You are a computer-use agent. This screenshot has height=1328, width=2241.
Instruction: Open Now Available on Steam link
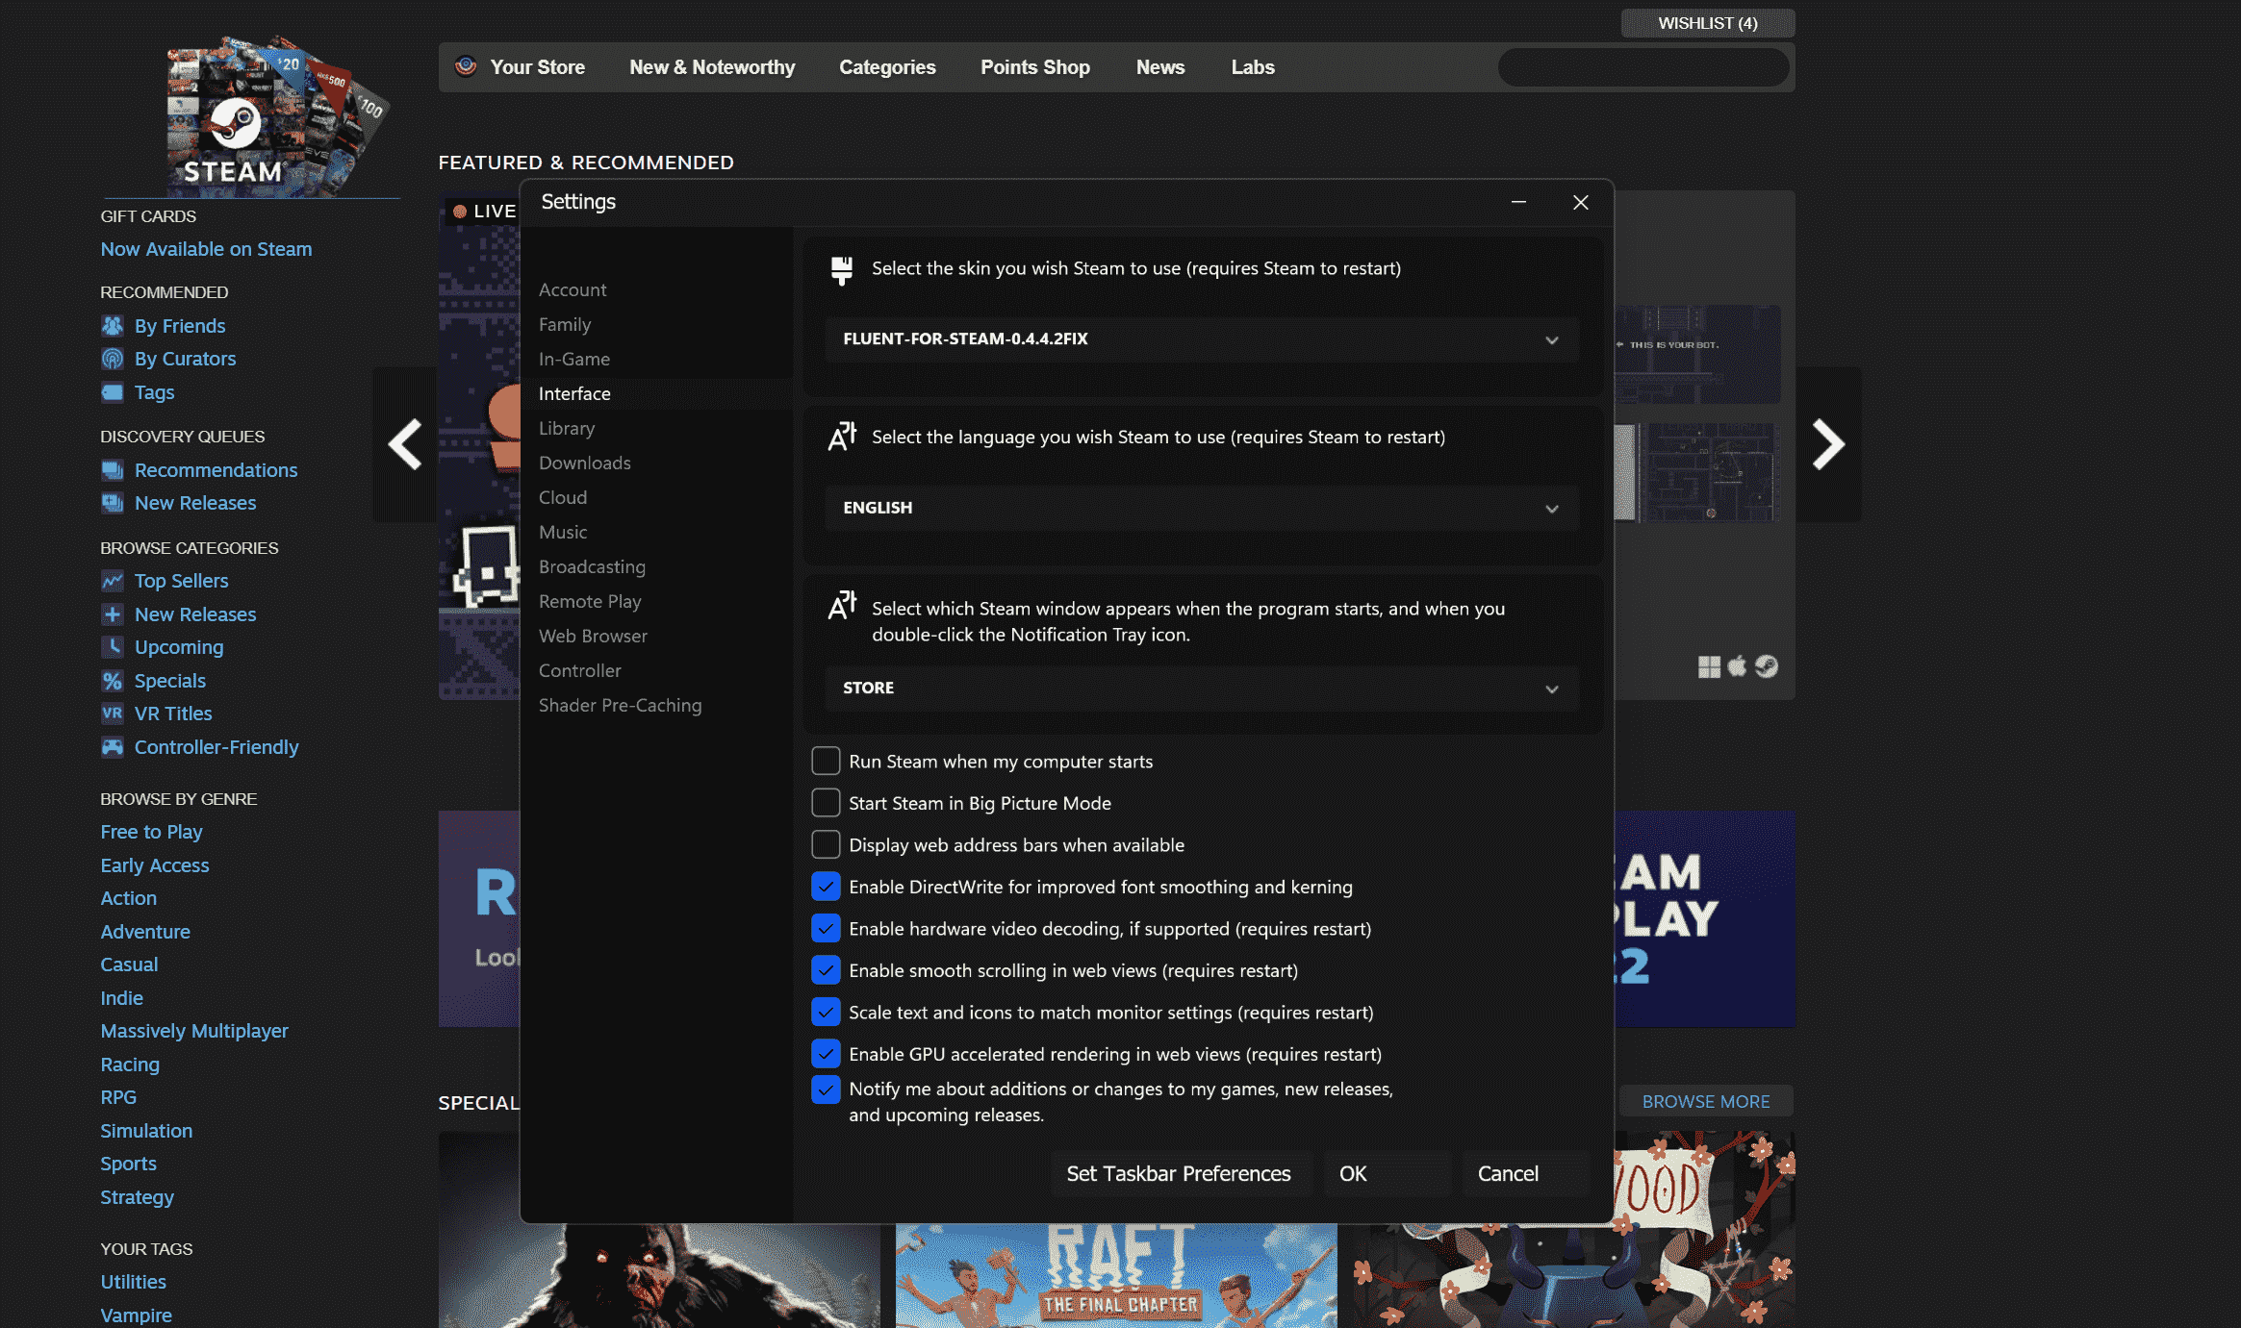point(206,249)
